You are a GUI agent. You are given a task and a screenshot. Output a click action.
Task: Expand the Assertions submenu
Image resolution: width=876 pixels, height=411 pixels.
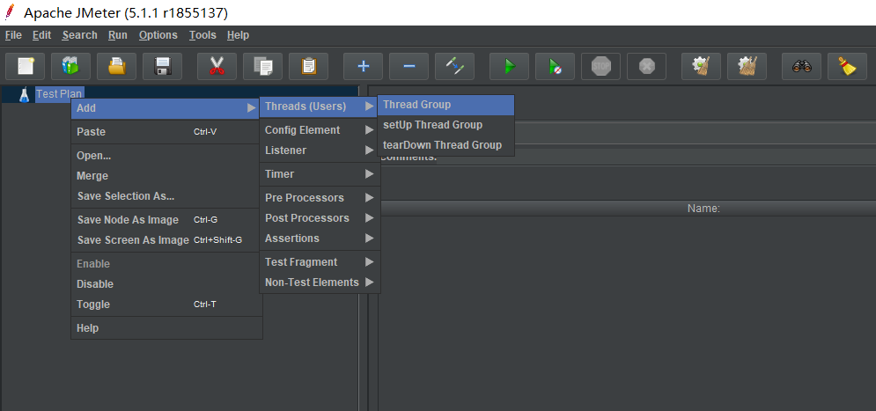(x=320, y=238)
